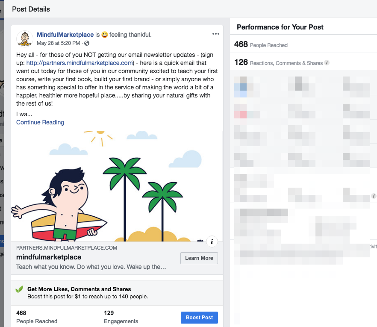Open the surfer illustration link preview
The image size is (377, 327).
(117, 186)
